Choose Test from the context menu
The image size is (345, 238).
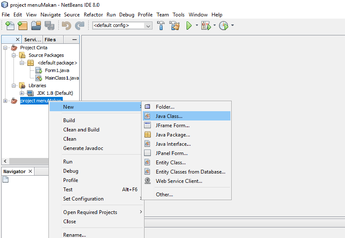point(96,190)
